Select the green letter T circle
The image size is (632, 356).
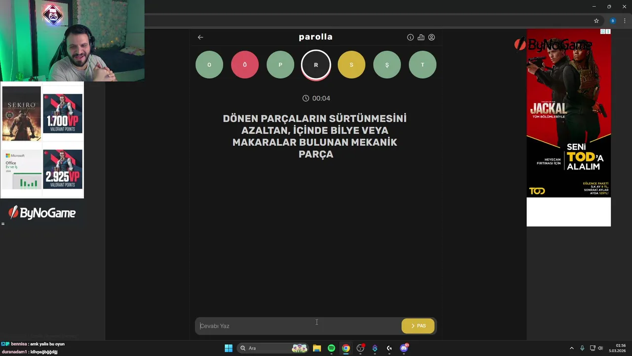click(x=423, y=65)
